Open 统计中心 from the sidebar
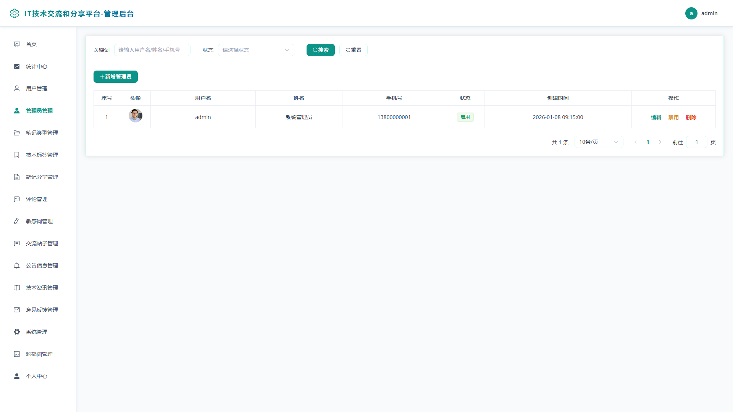 38,66
